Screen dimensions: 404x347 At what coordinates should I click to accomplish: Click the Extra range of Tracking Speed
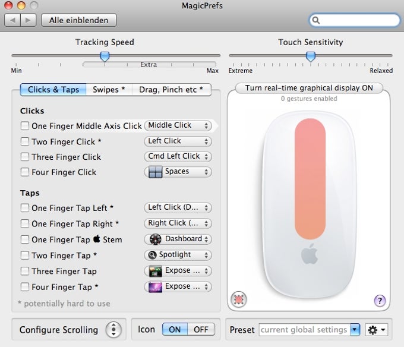(149, 64)
